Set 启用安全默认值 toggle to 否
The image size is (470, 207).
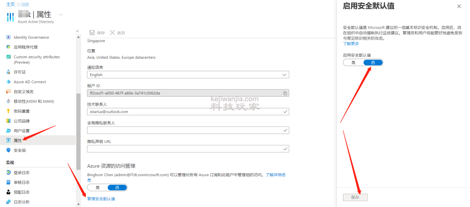(373, 63)
